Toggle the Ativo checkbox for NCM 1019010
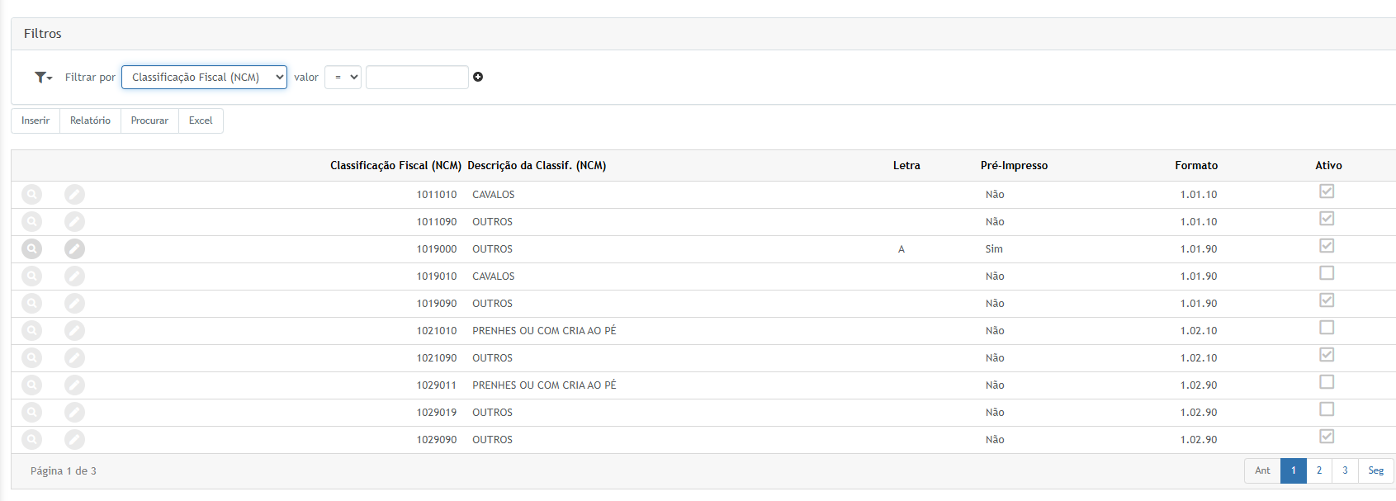 [x=1326, y=273]
